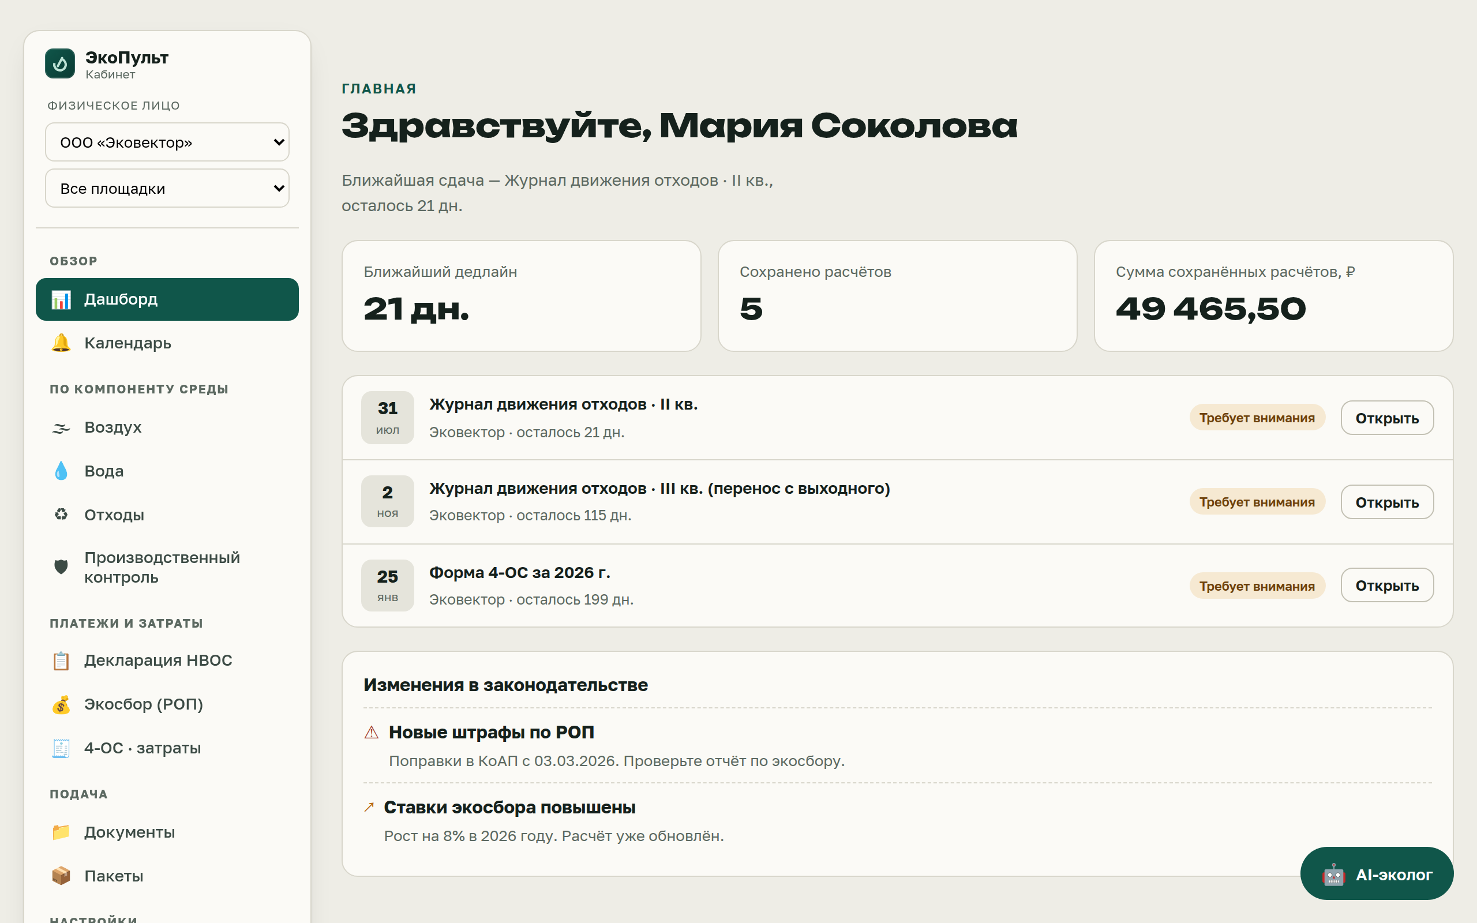Click Требует внимания badge for Форма 4-ОС
The height and width of the screenshot is (923, 1477).
coord(1257,586)
